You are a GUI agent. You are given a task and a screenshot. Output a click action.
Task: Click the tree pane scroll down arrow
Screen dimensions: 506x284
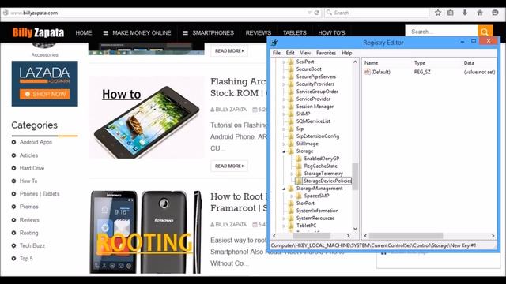[x=355, y=229]
